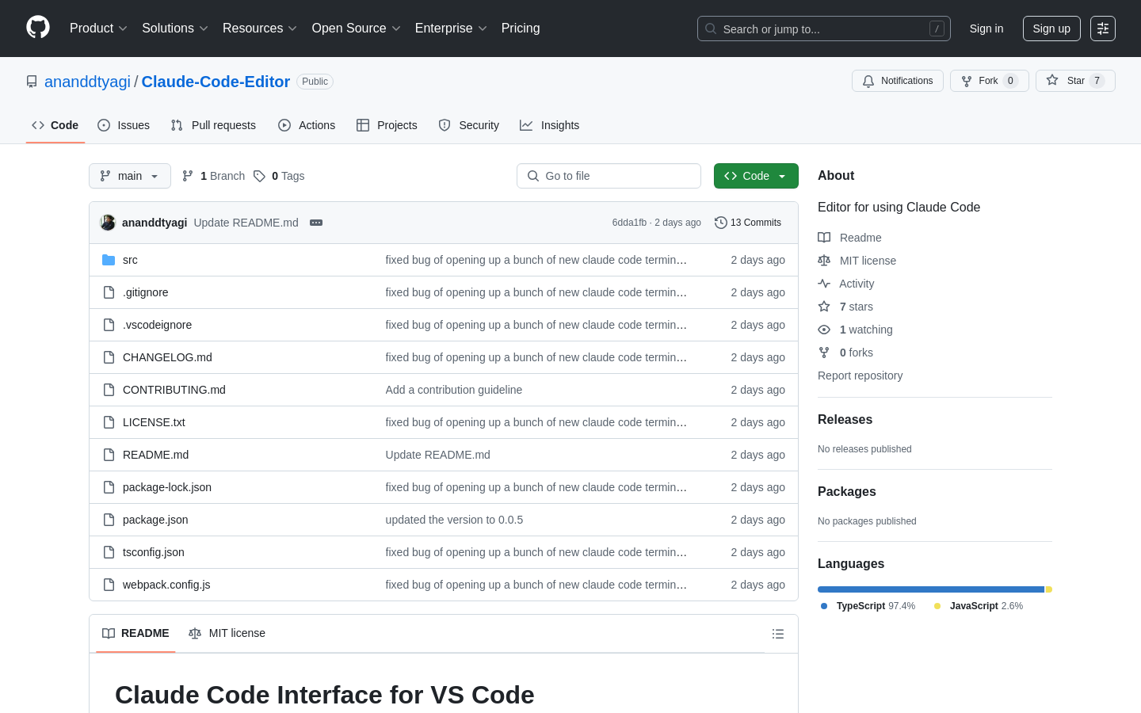The height and width of the screenshot is (713, 1141).
Task: Click the fork icon next to 0 forks
Action: coord(824,353)
